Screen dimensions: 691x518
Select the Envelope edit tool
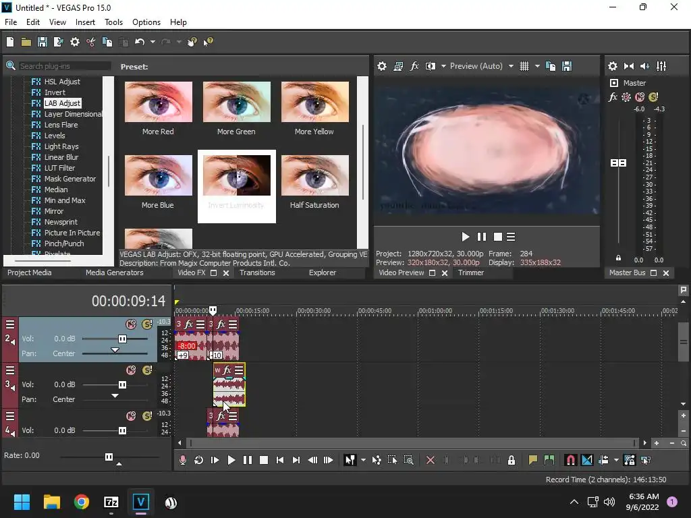point(377,460)
